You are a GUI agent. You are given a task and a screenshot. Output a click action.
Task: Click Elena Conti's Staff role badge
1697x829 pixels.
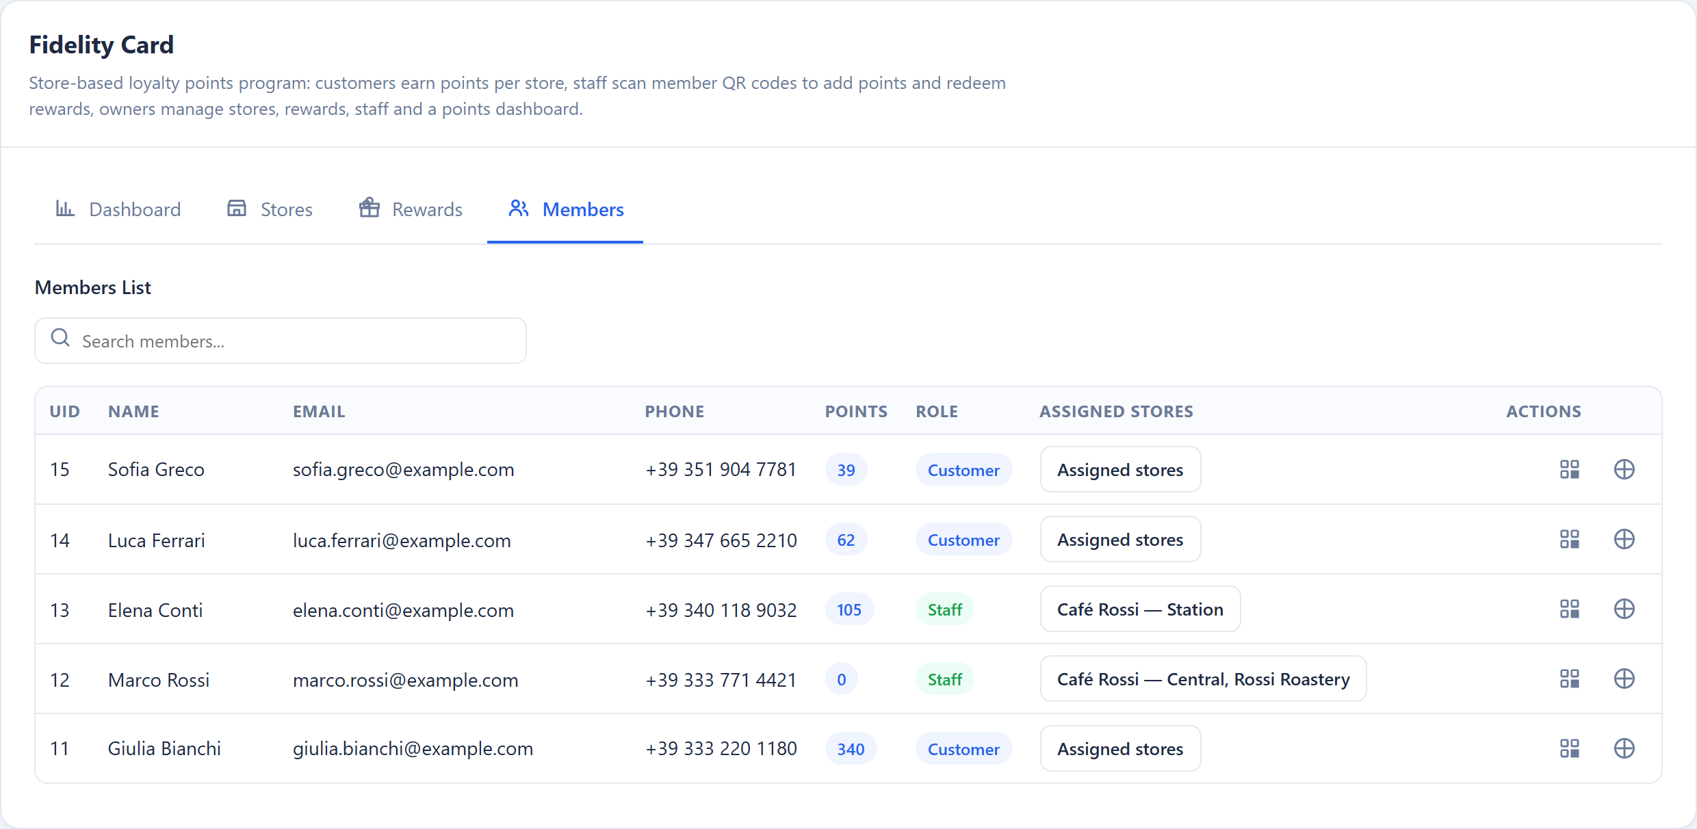pyautogui.click(x=944, y=609)
